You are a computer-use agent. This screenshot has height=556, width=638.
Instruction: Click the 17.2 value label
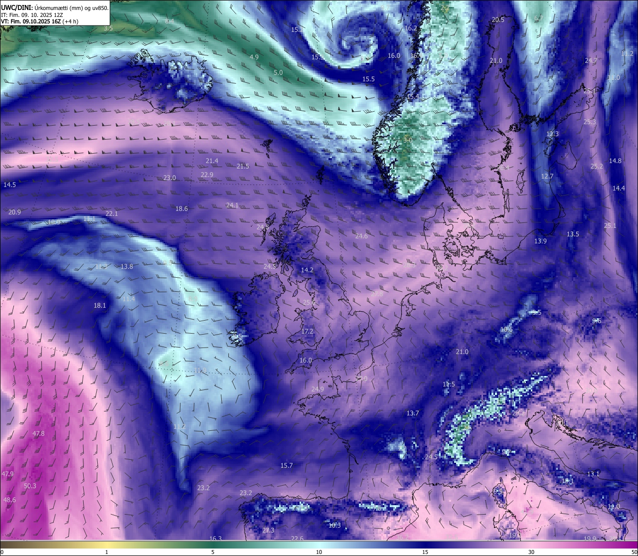coord(308,331)
